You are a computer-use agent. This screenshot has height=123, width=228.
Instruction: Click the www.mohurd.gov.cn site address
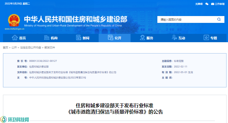[x=14, y=29]
